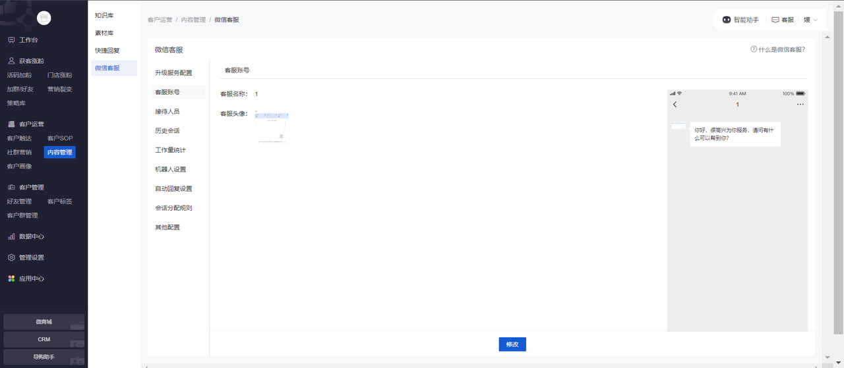Click the 客服账号 heading tab above details
Image resolution: width=844 pixels, height=368 pixels.
(237, 70)
